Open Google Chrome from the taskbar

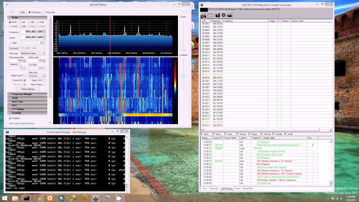[x=38, y=198]
